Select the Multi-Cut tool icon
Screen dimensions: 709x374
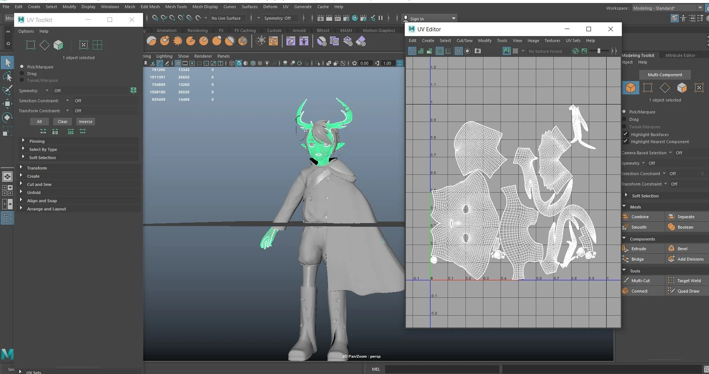[626, 281]
